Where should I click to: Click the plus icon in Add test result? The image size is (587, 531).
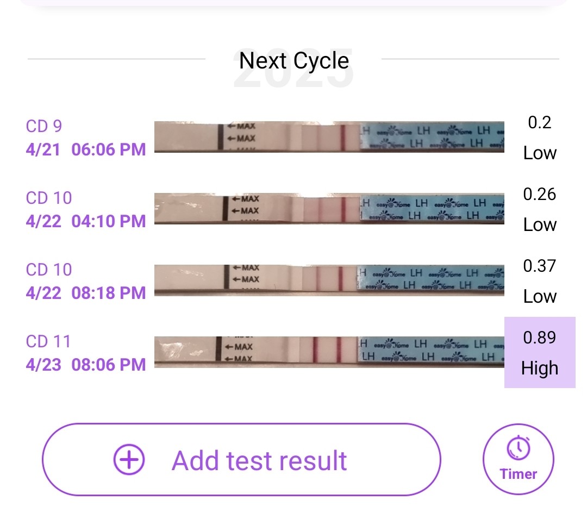pyautogui.click(x=129, y=459)
